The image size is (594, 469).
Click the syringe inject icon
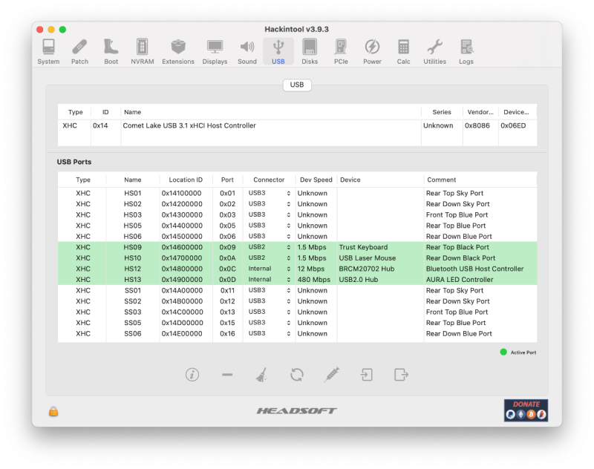click(x=332, y=374)
